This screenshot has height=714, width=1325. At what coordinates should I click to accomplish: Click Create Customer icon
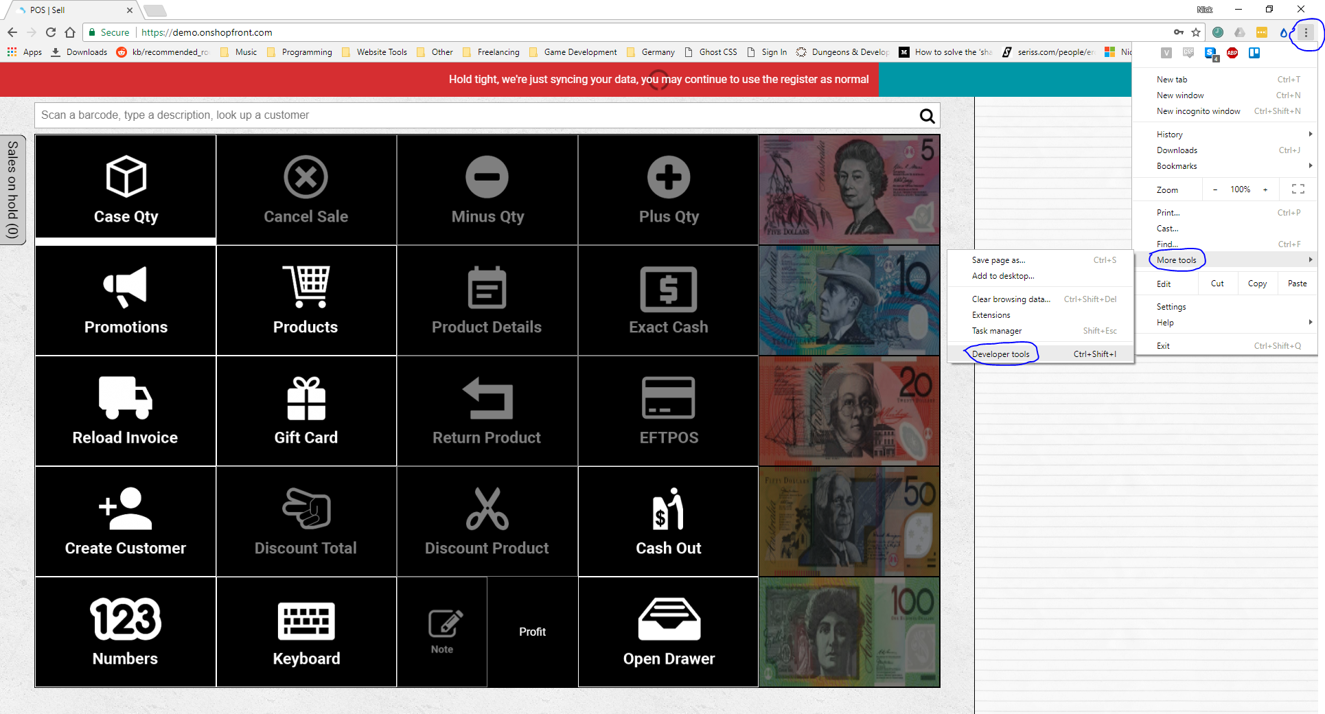126,509
